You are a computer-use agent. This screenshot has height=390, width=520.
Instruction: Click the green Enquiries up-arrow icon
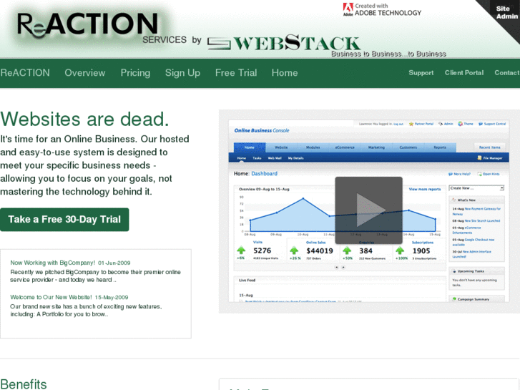pyautogui.click(x=347, y=250)
